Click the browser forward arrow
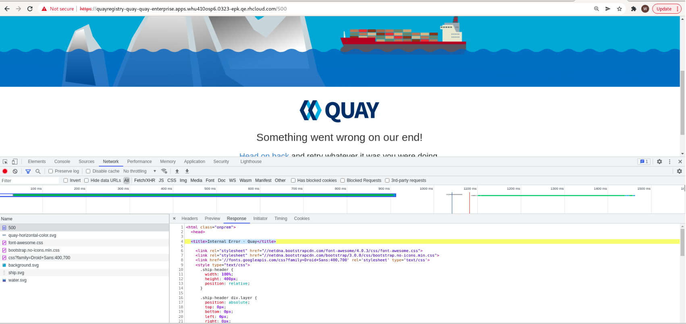The width and height of the screenshot is (686, 324). [19, 9]
